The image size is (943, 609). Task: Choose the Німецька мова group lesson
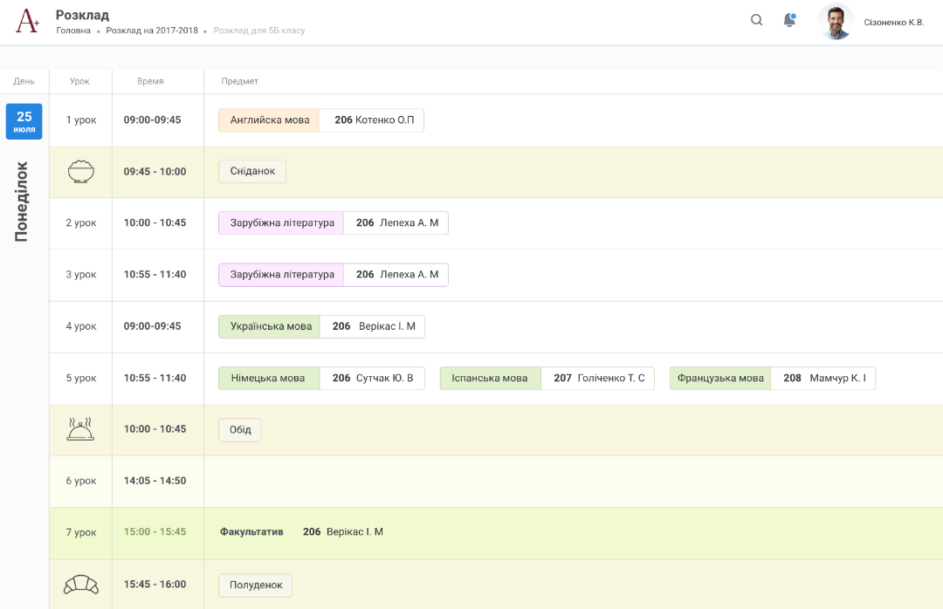point(268,378)
